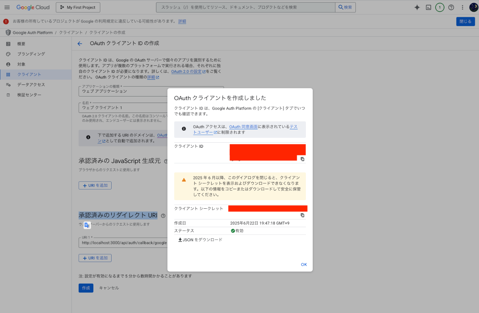Click the 注: 設定が有効になるまで note text
479x313 pixels.
(135, 276)
